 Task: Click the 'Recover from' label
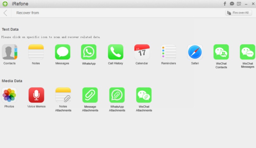tap(28, 13)
